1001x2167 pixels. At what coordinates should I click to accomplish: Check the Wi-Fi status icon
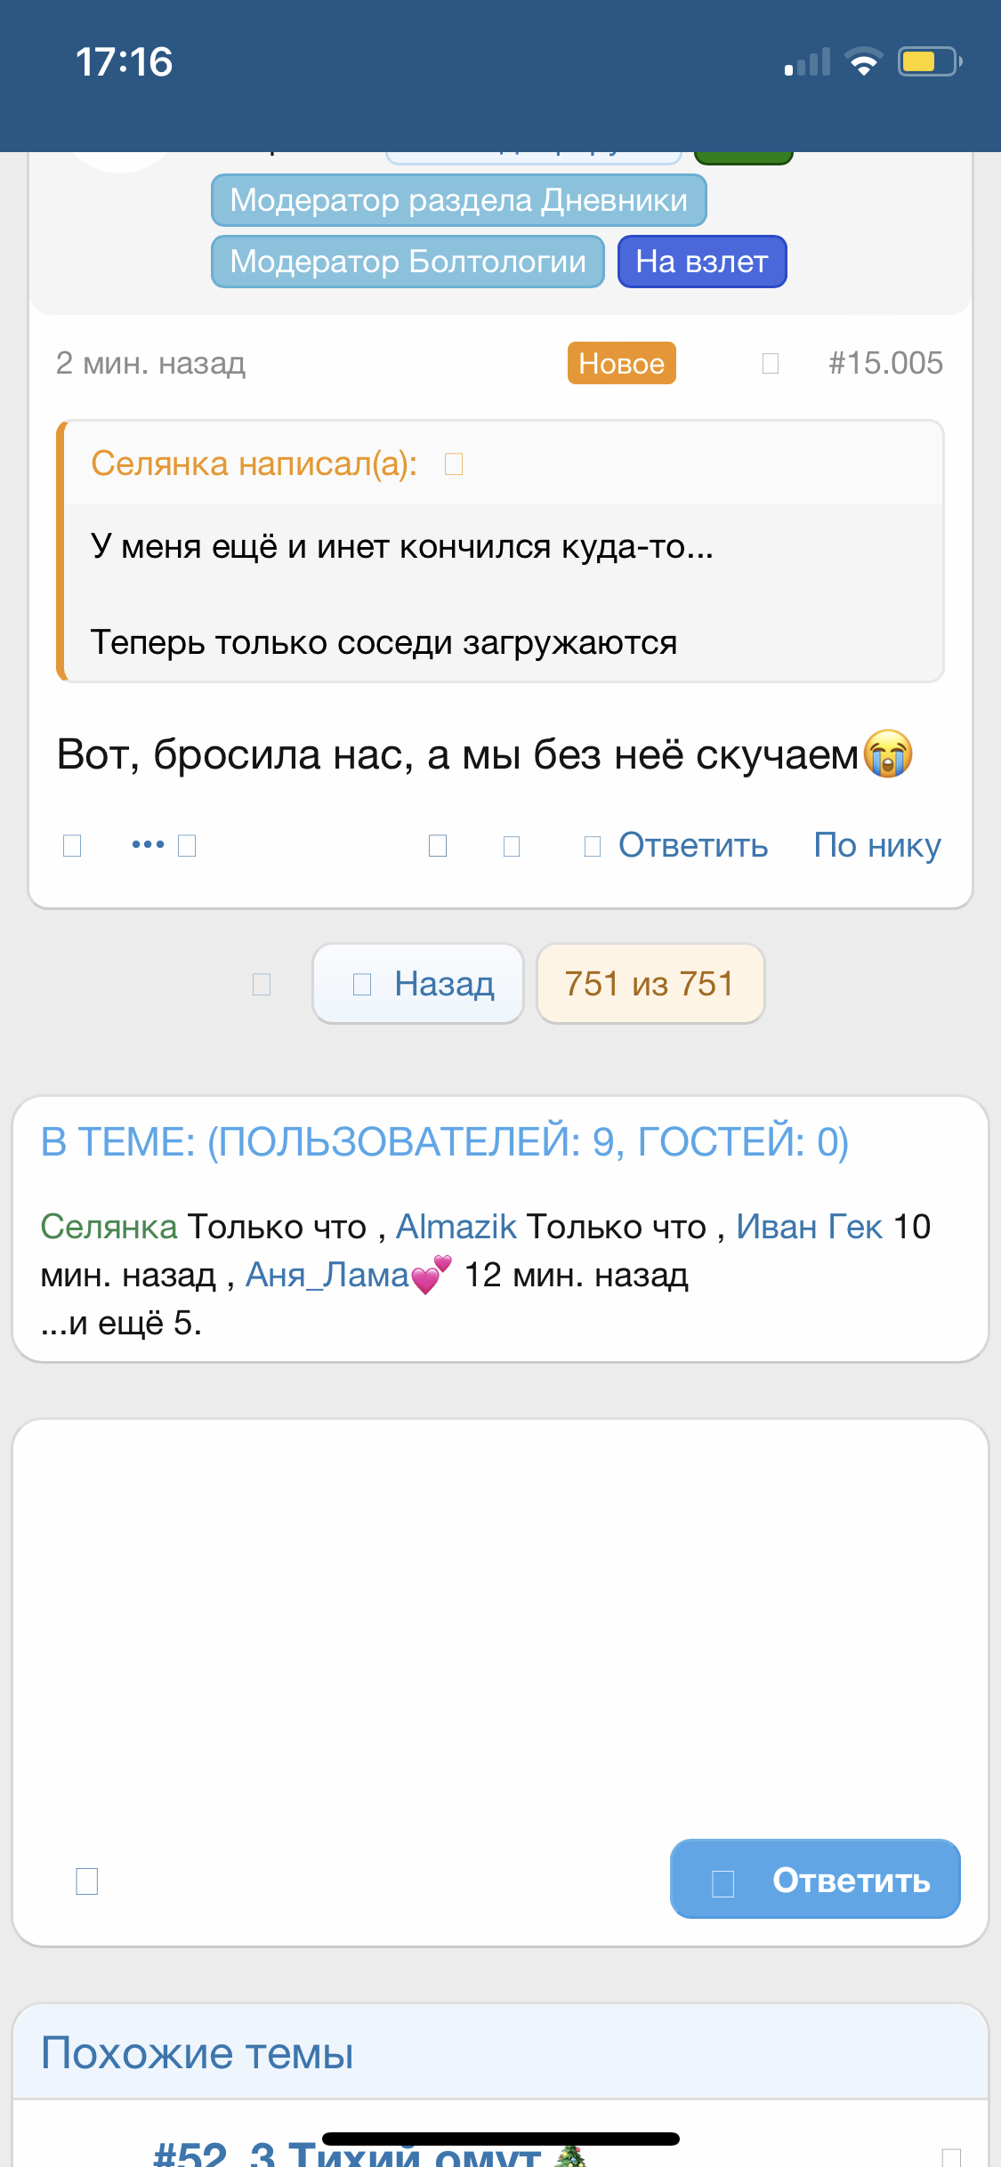(863, 61)
